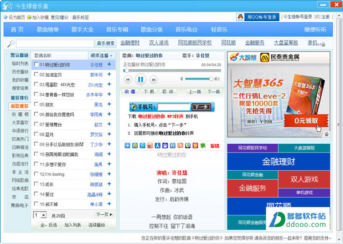Open 首页 navigation tab
The height and width of the screenshot is (244, 343).
point(17,30)
